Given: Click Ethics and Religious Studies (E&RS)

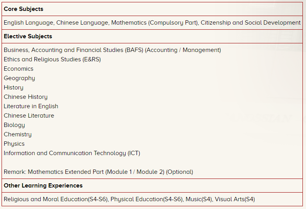Looking at the screenshot, I should (52, 59).
